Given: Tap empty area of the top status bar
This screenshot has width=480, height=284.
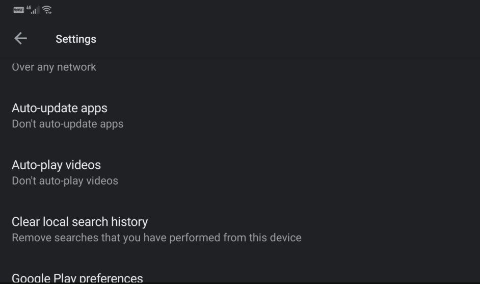Looking at the screenshot, I should click(255, 10).
